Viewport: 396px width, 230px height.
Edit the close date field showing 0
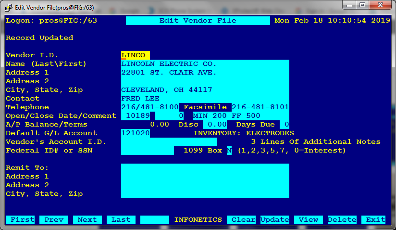coord(169,116)
